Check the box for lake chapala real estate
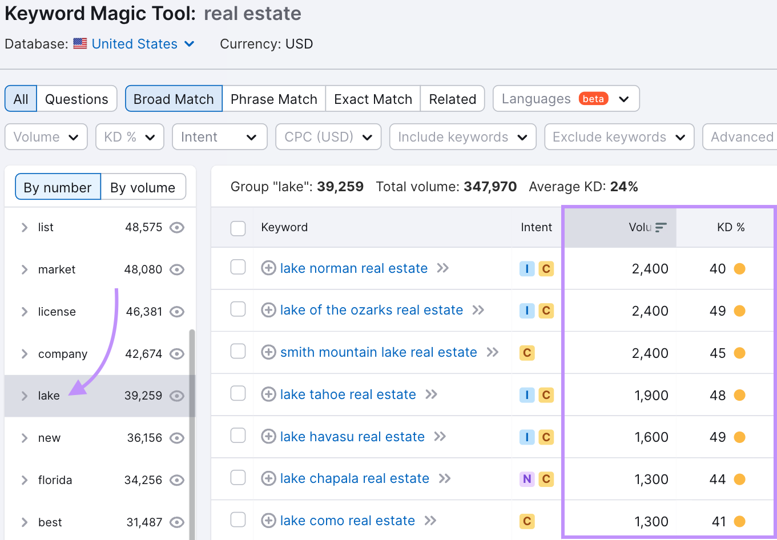Image resolution: width=777 pixels, height=540 pixels. (238, 477)
